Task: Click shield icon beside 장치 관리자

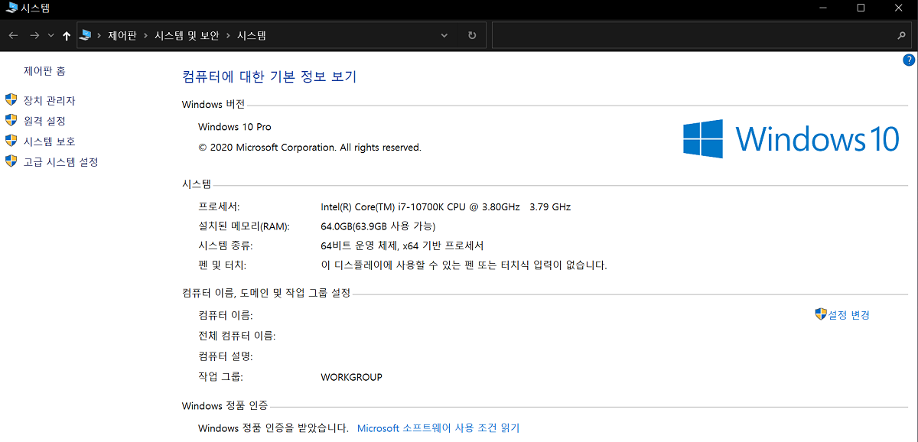Action: pos(11,99)
